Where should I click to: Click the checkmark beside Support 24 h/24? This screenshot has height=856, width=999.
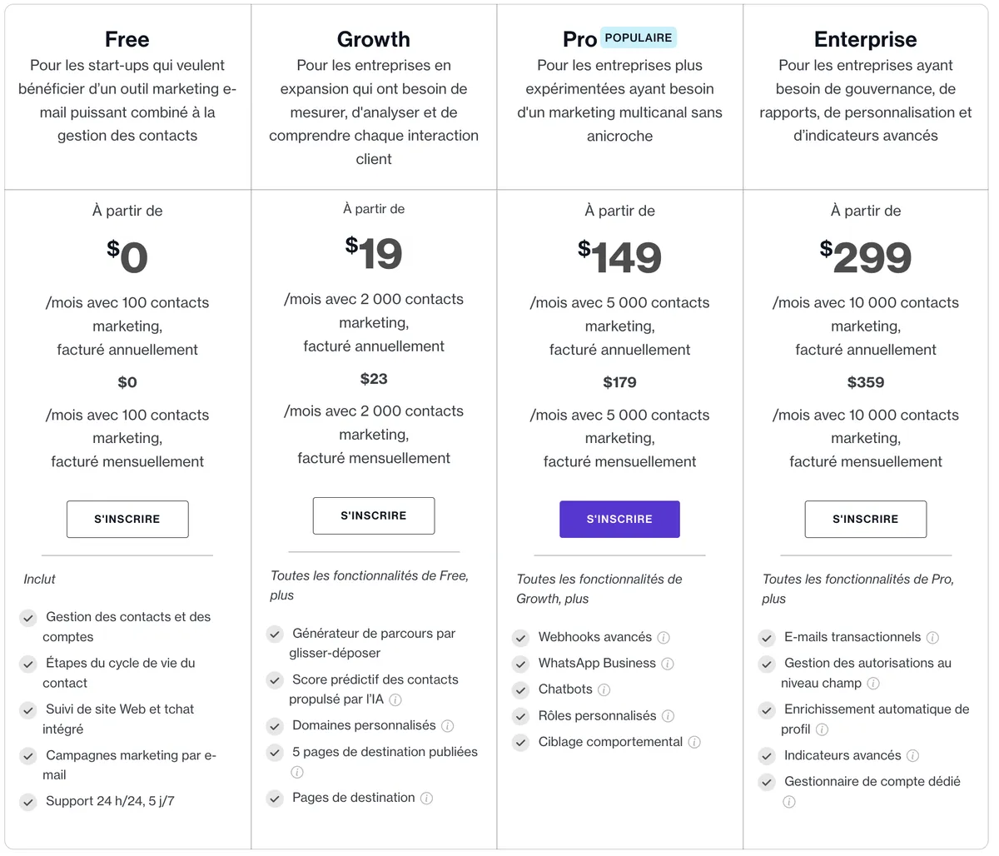coord(28,802)
